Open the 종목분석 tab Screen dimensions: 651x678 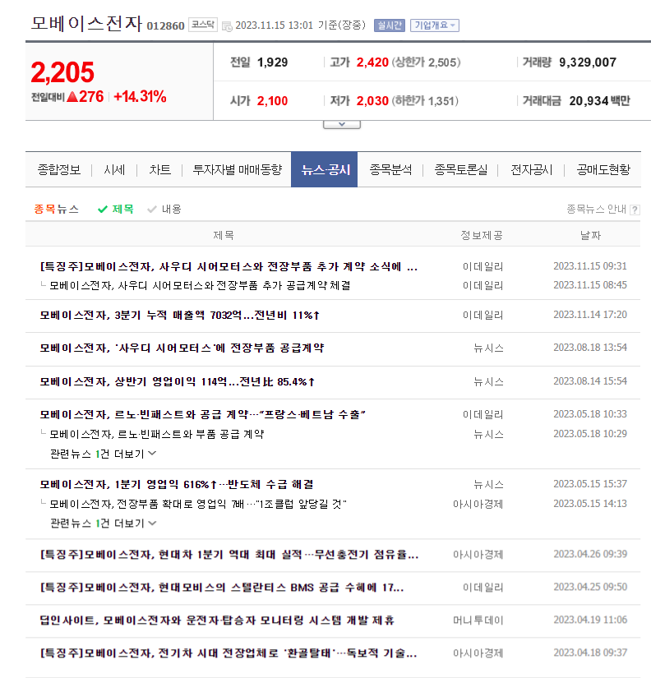[390, 169]
